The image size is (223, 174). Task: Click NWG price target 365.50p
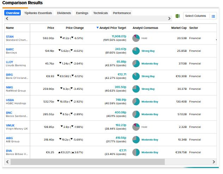(120, 87)
